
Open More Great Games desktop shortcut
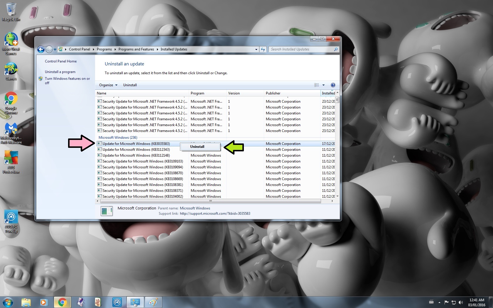[x=11, y=44]
